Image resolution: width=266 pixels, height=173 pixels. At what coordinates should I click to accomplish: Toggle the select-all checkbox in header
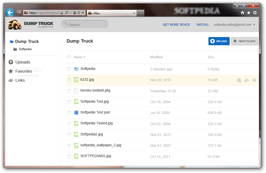coord(69,57)
